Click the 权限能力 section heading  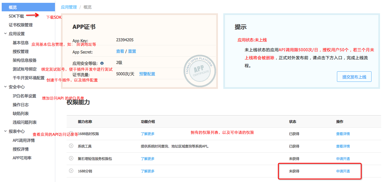[78, 102]
